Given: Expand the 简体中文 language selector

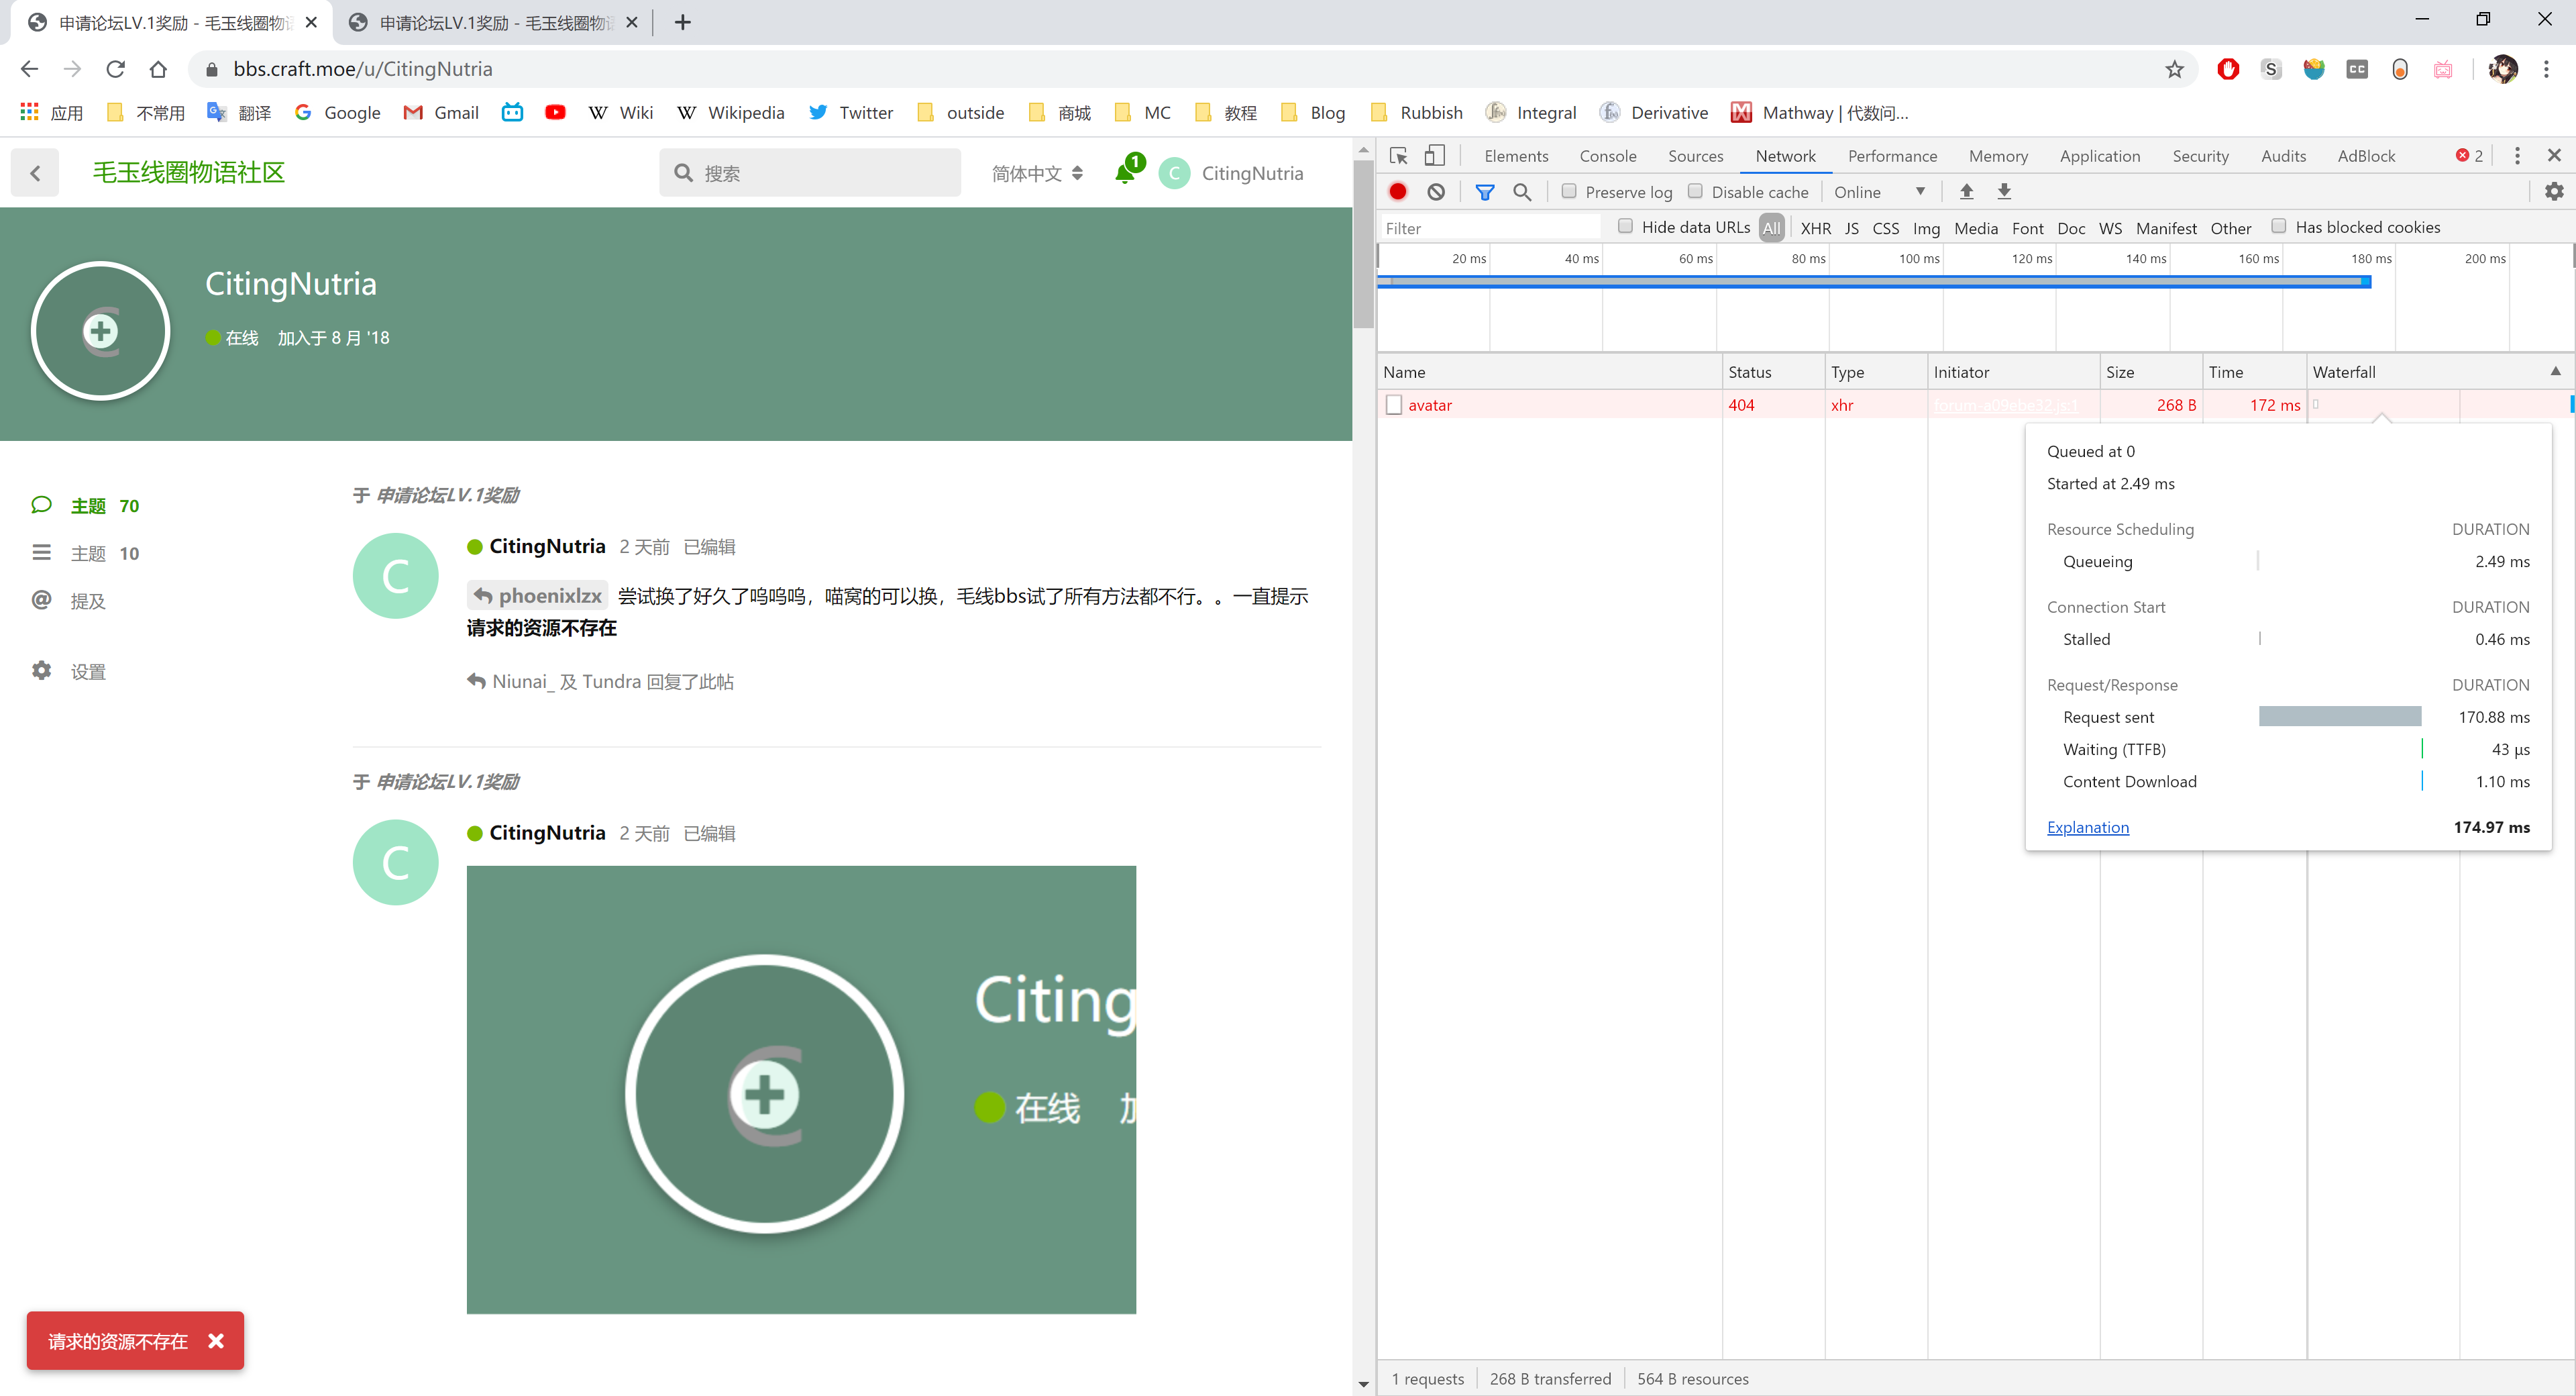Looking at the screenshot, I should pyautogui.click(x=1037, y=173).
